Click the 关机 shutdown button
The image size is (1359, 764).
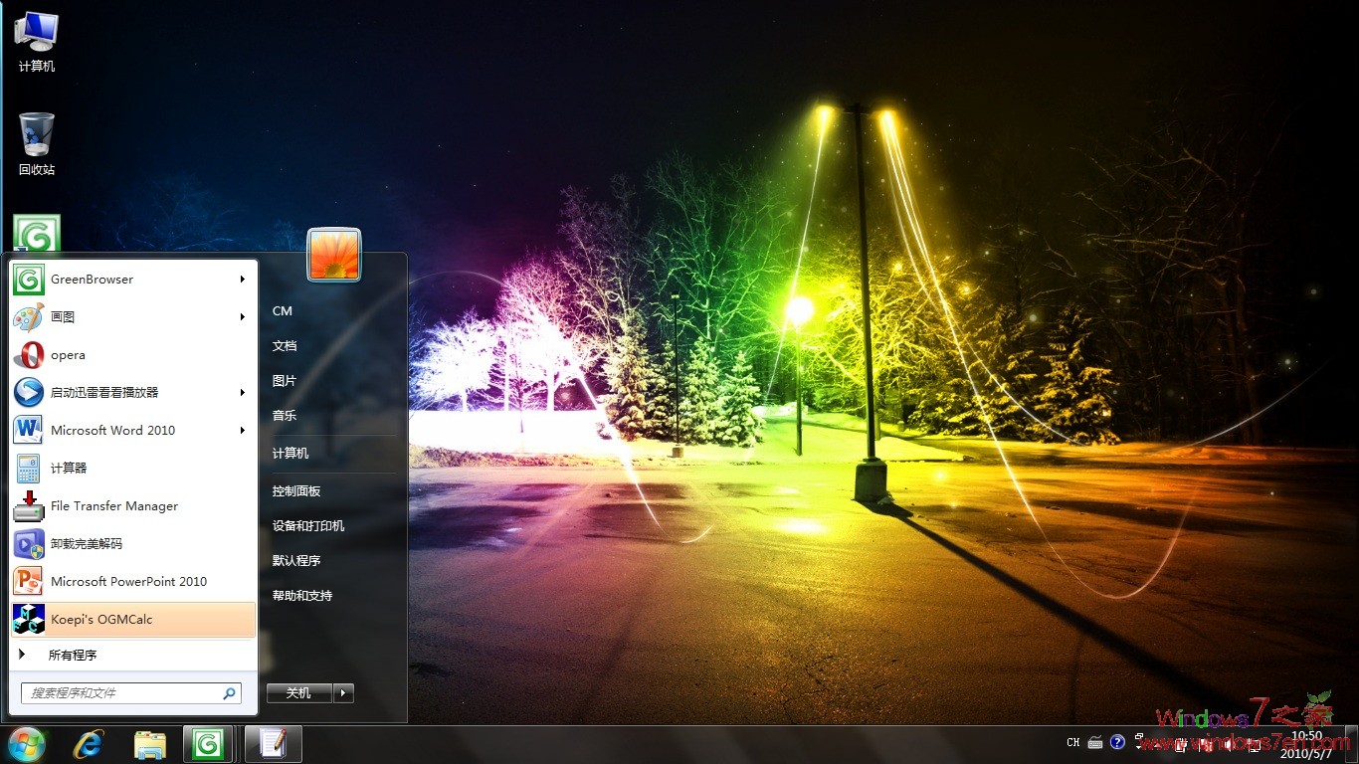click(297, 692)
